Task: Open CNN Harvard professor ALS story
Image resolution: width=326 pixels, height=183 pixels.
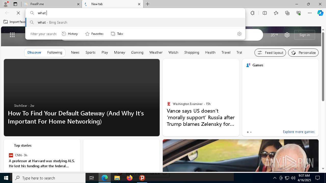Action: click(x=42, y=163)
